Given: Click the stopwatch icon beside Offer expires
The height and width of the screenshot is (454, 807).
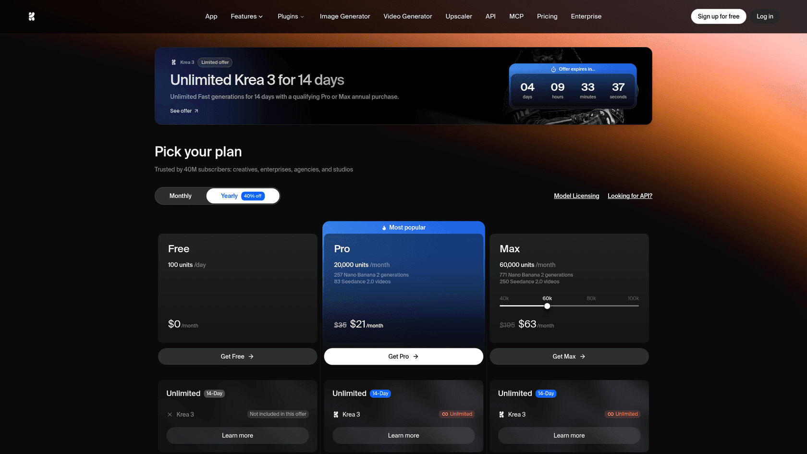Looking at the screenshot, I should tap(553, 69).
